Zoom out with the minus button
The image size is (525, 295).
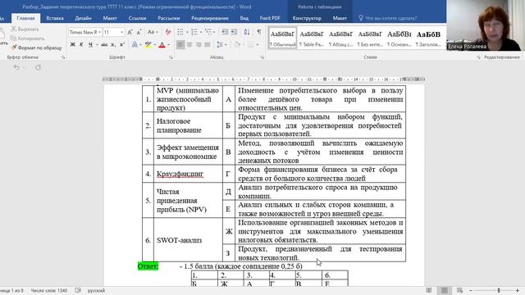coord(471,290)
